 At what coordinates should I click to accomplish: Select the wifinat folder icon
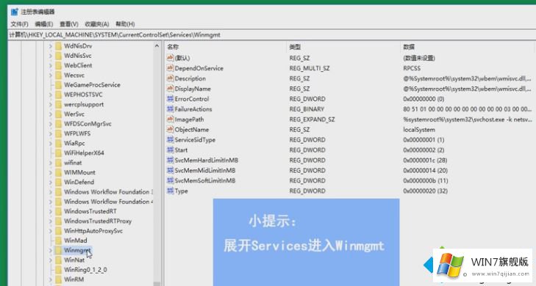click(x=59, y=163)
